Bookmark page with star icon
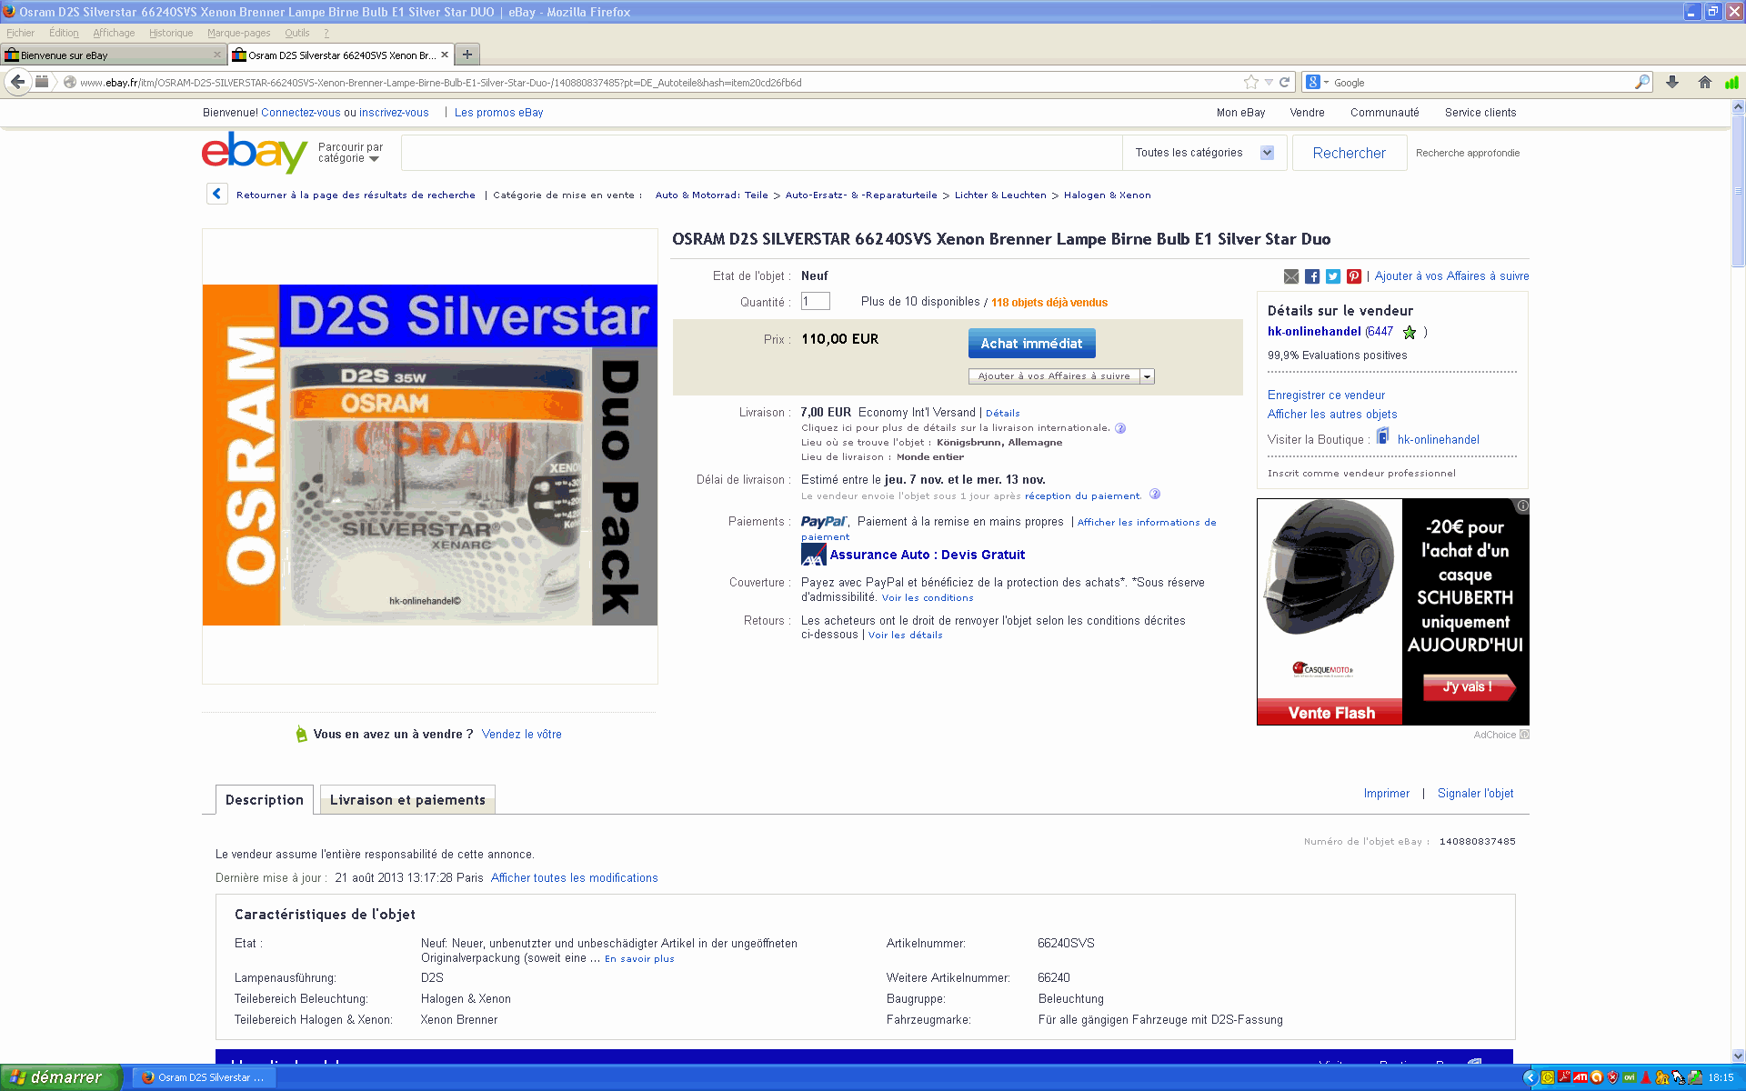 (1251, 82)
